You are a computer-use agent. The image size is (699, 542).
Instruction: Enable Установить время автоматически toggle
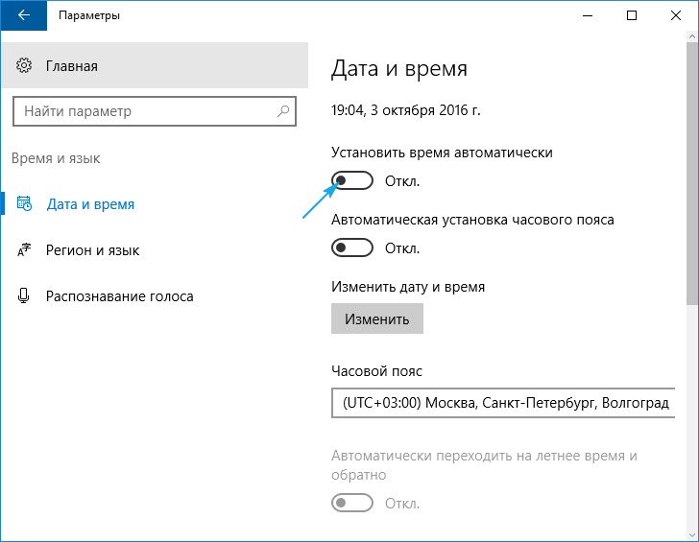[351, 180]
